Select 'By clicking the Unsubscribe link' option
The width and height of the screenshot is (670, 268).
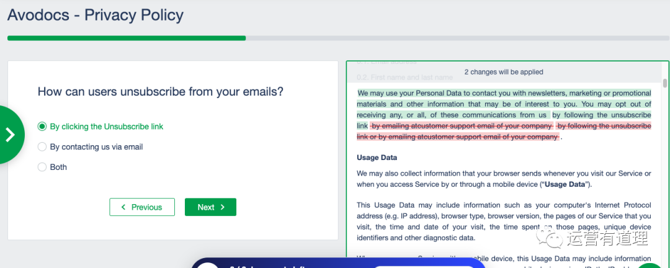tap(42, 127)
